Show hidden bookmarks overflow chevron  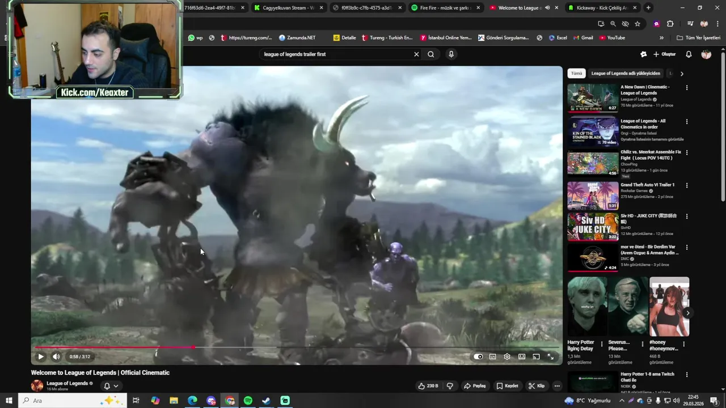[x=661, y=38]
